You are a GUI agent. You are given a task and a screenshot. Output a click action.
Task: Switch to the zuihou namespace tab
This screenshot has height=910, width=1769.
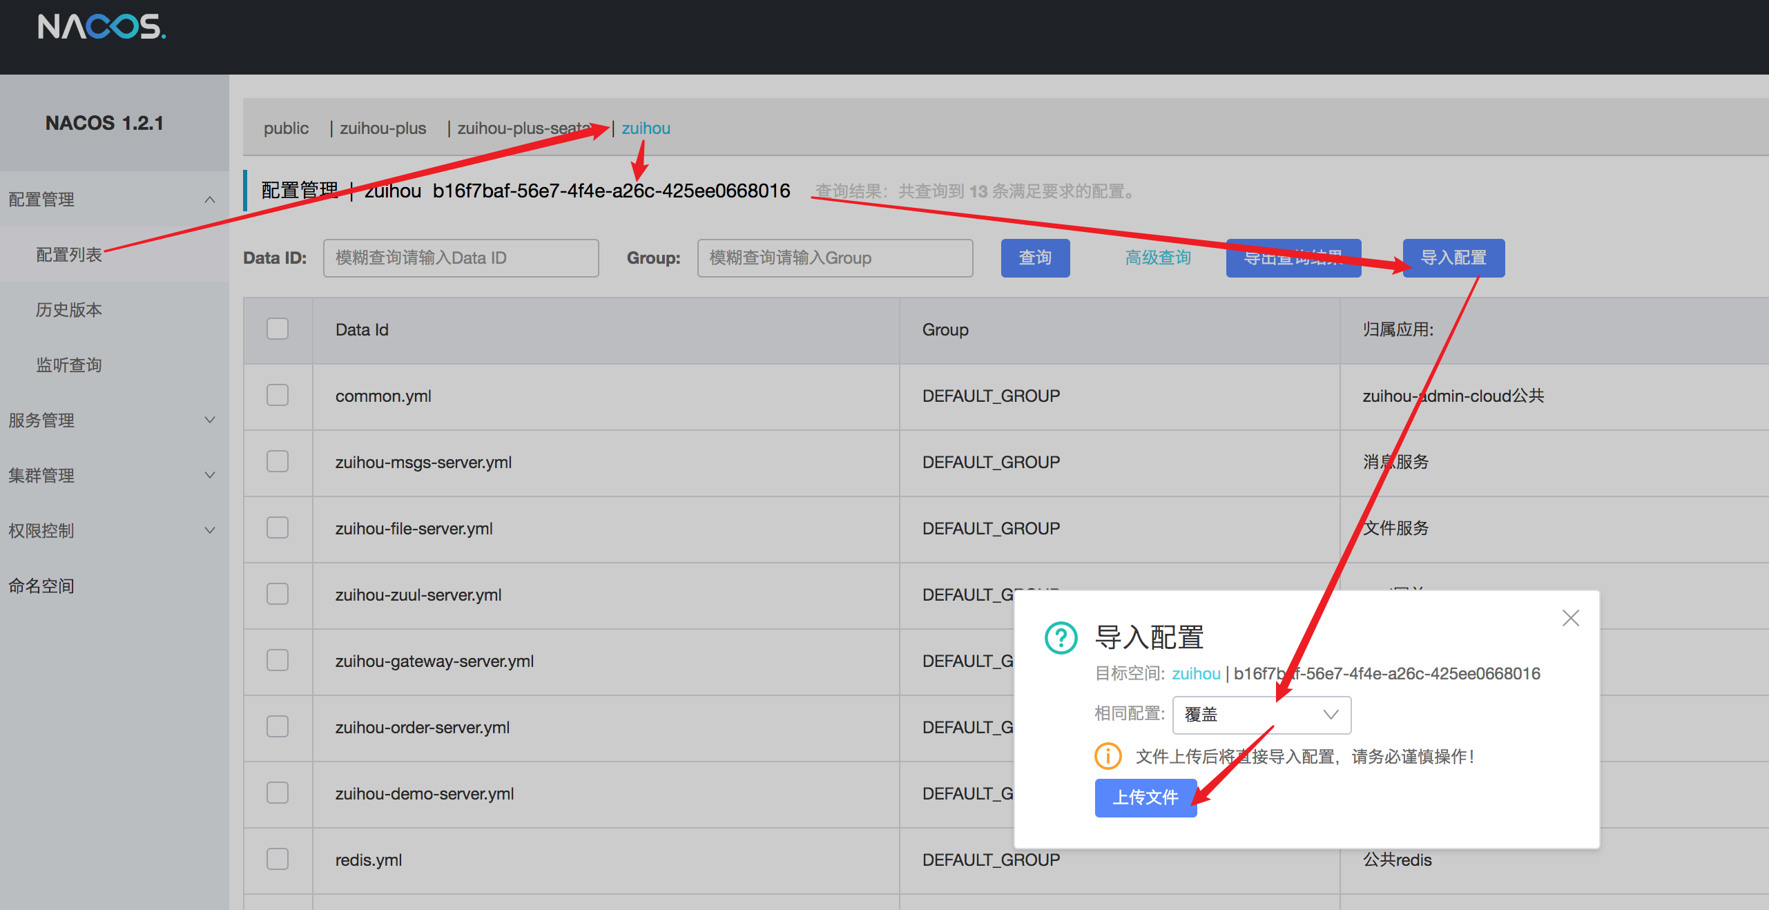[x=646, y=128]
